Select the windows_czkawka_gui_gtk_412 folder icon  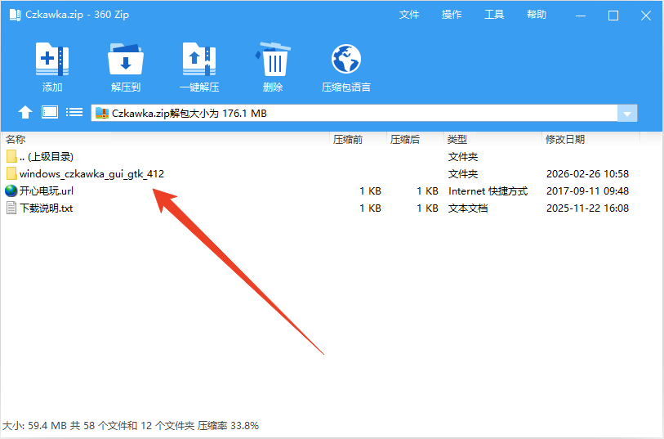(11, 174)
